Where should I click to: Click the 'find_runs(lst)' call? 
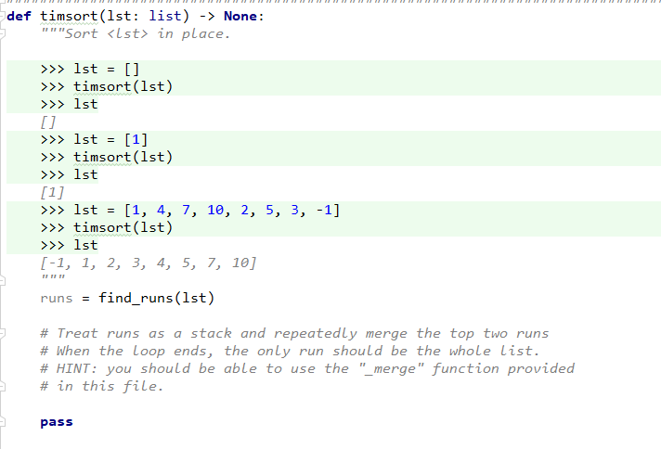point(156,298)
